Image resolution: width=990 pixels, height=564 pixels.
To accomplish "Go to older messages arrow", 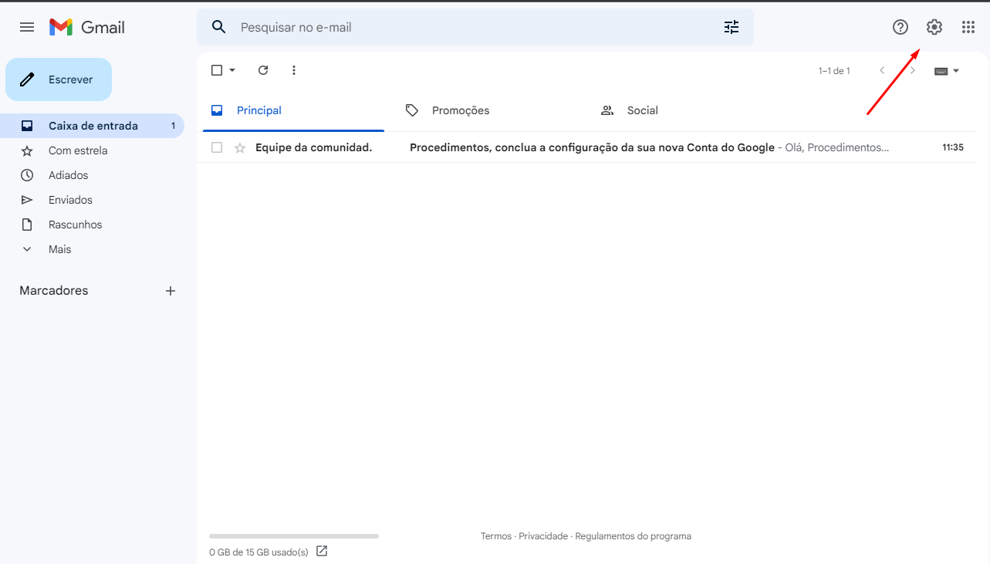I will click(913, 70).
